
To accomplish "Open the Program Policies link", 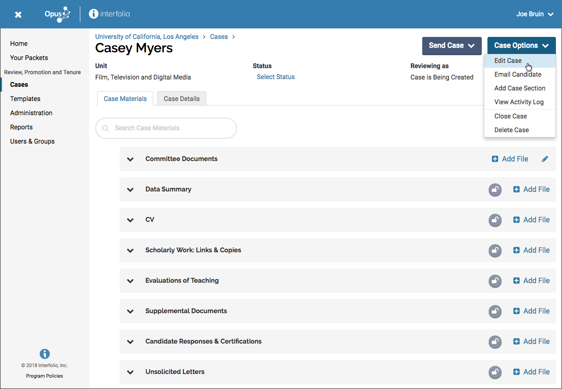I will 45,376.
